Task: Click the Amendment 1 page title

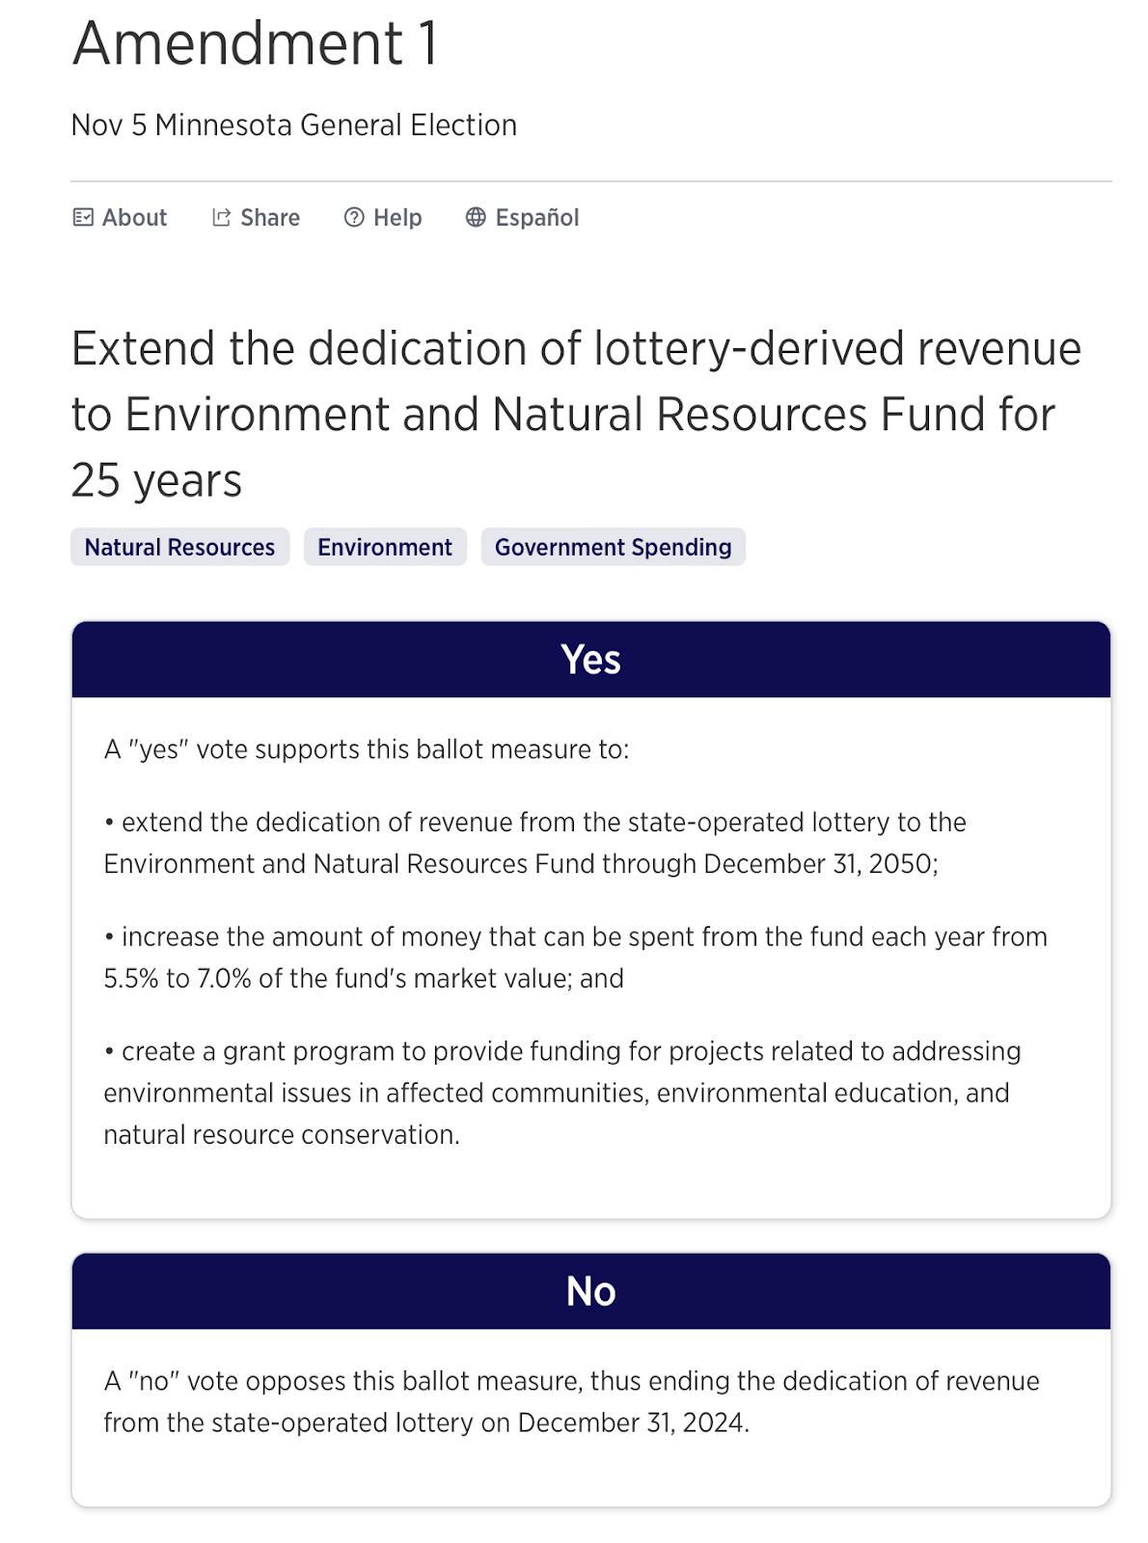Action: tap(255, 44)
